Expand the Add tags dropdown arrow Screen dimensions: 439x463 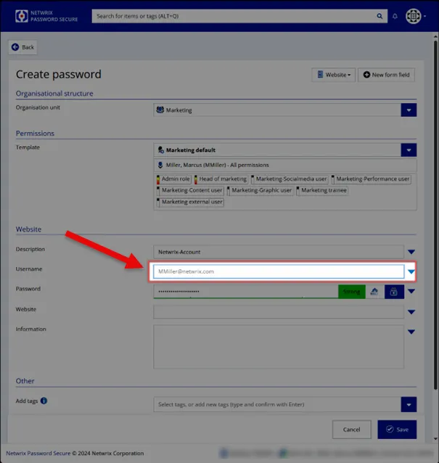(x=409, y=404)
